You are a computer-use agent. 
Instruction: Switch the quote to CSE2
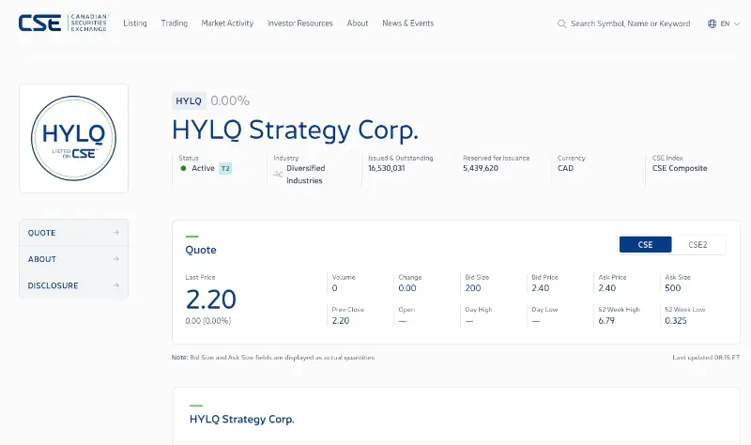tap(697, 244)
